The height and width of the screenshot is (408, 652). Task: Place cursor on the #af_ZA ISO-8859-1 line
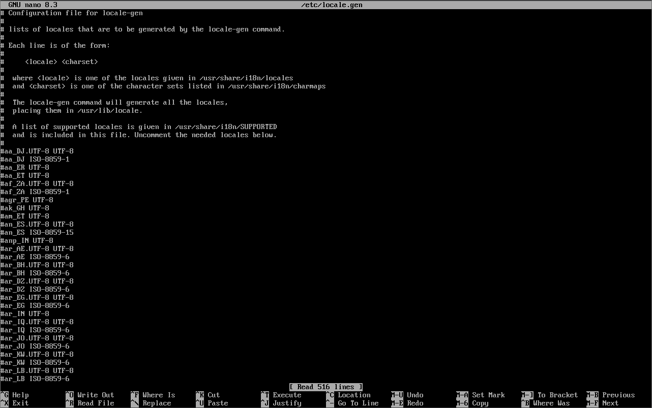(35, 192)
